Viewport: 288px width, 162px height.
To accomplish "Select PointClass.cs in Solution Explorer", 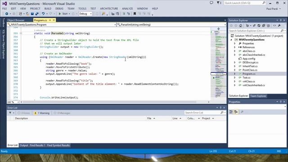I will [250, 70].
